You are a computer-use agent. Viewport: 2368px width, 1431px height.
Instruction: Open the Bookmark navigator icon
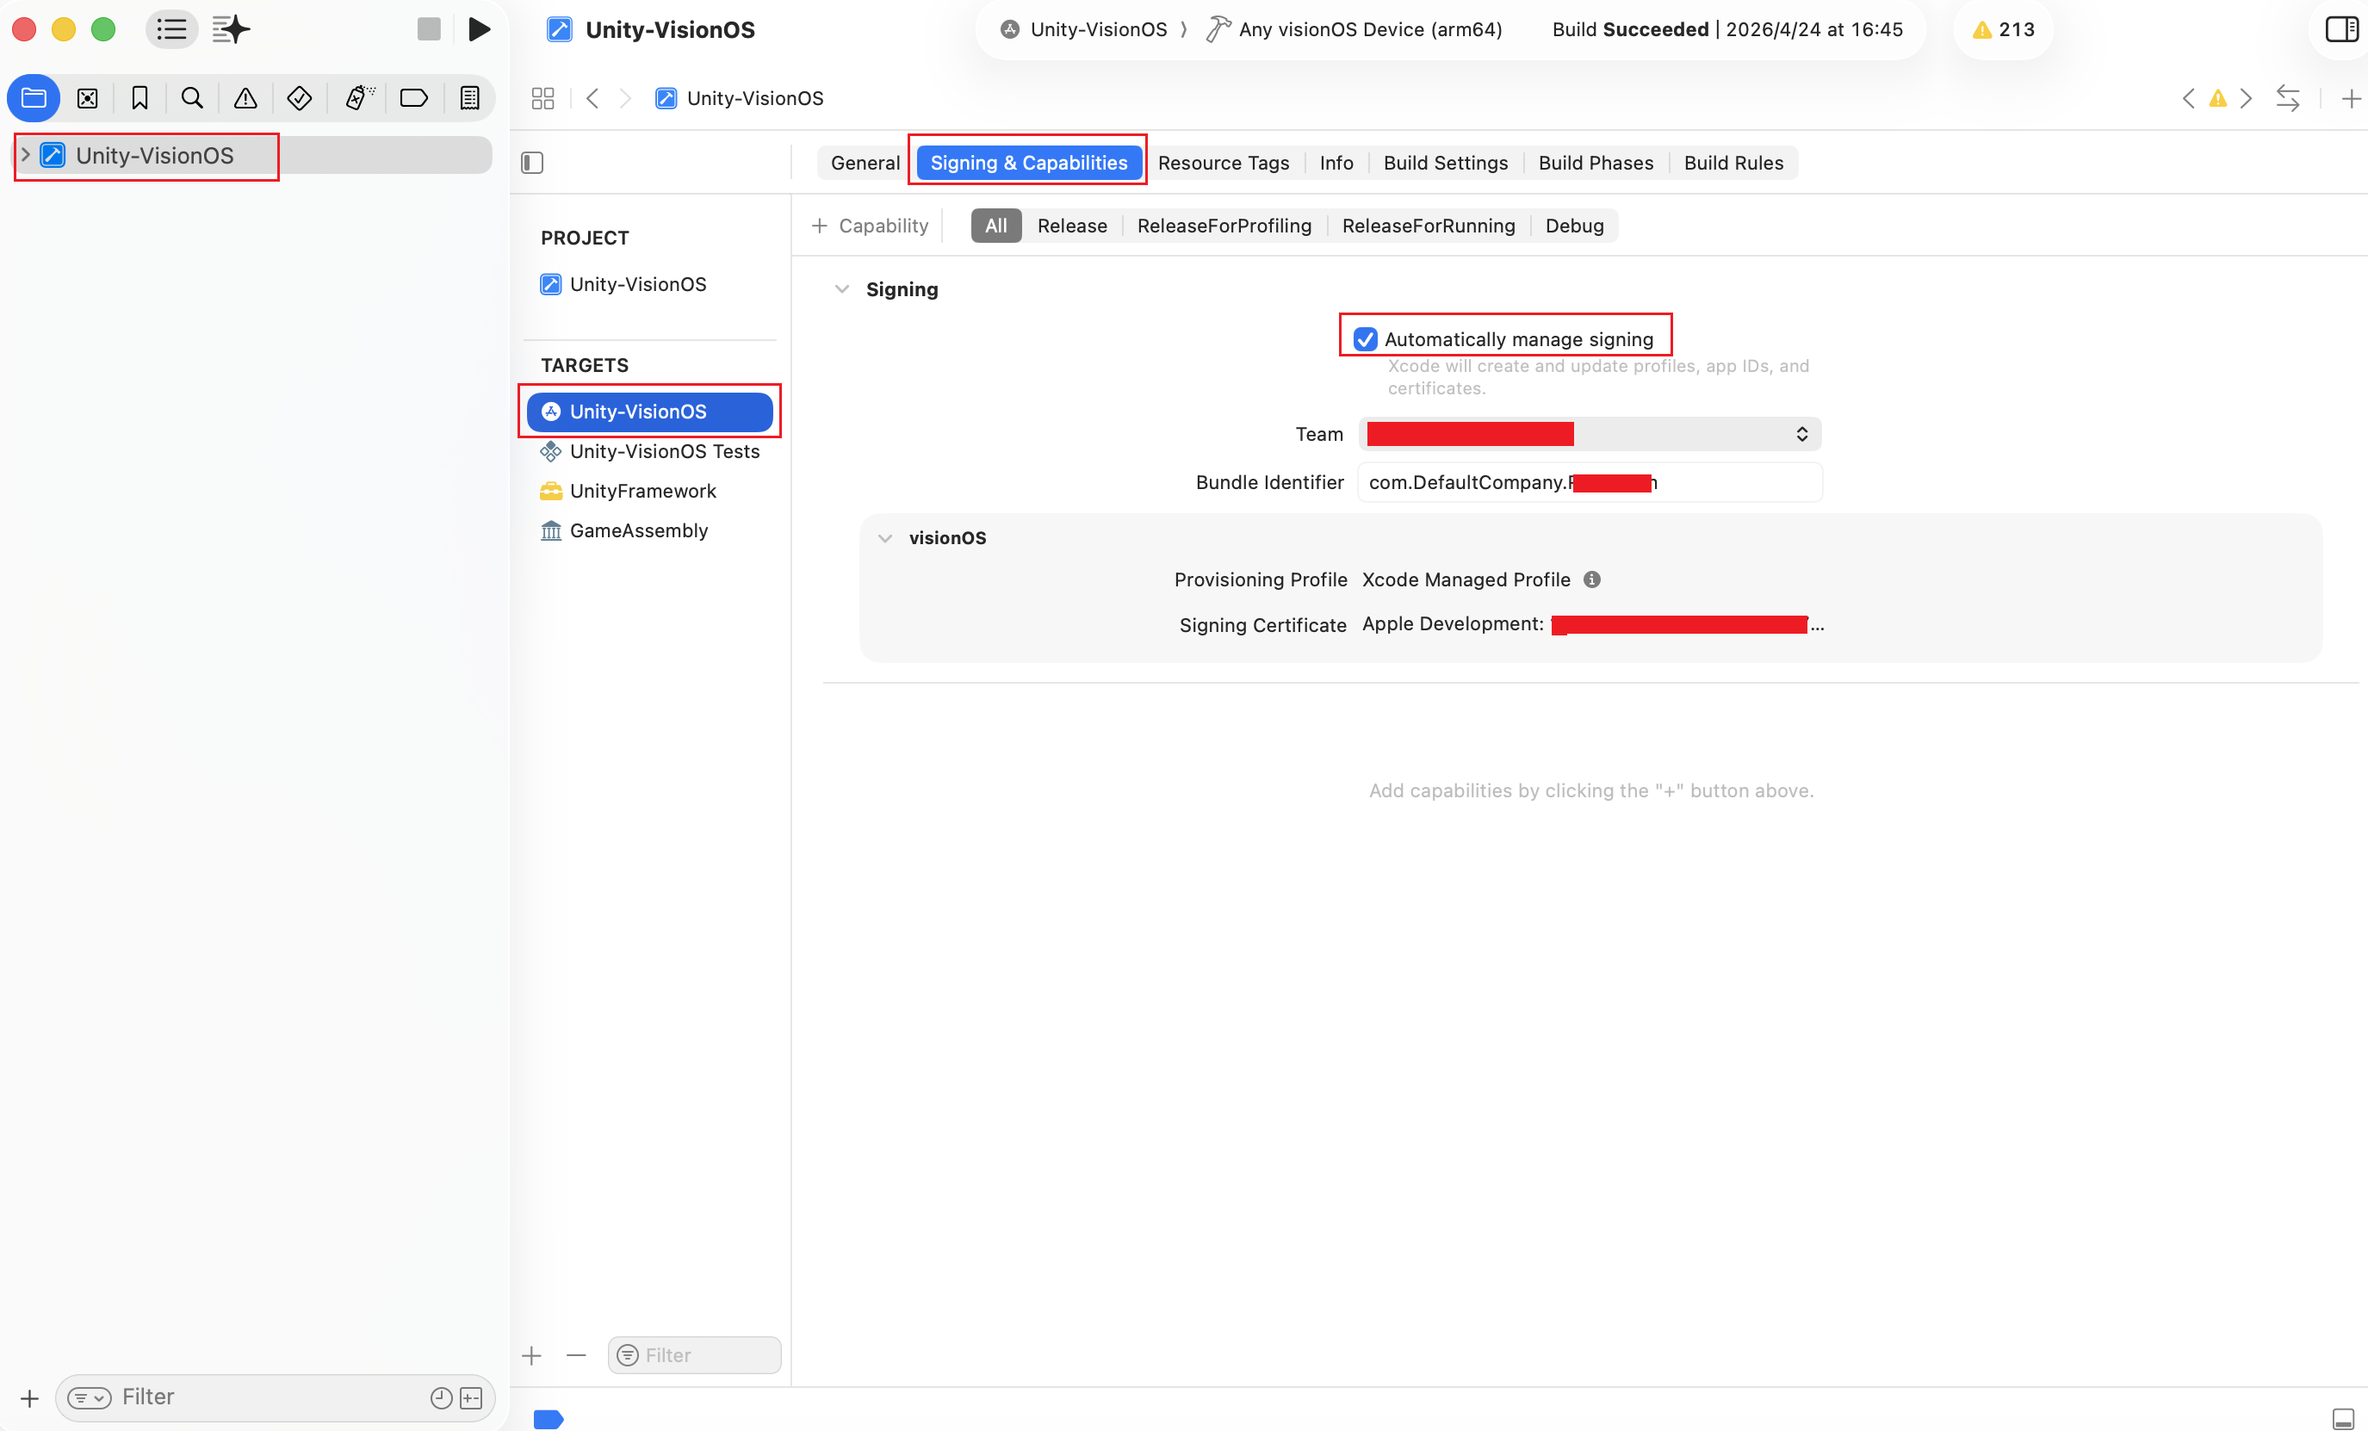139,98
